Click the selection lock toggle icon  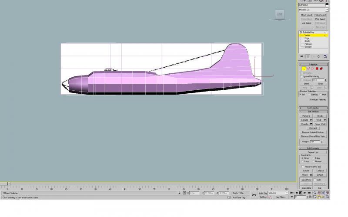point(179,193)
